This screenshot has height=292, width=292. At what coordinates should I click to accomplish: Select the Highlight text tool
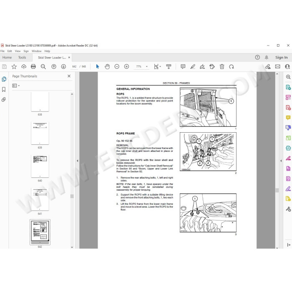coord(193,66)
